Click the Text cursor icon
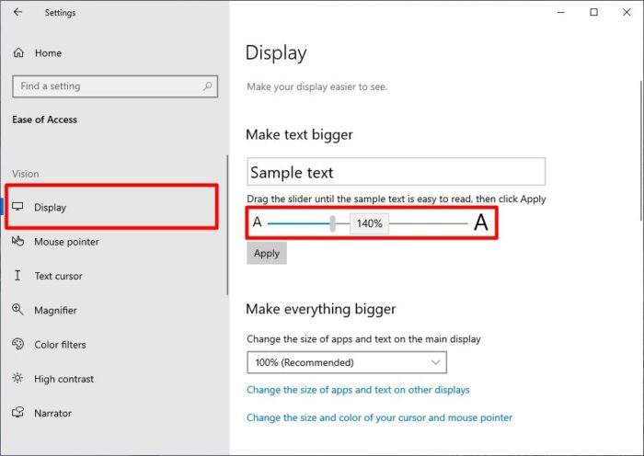644x456 pixels. pos(17,276)
